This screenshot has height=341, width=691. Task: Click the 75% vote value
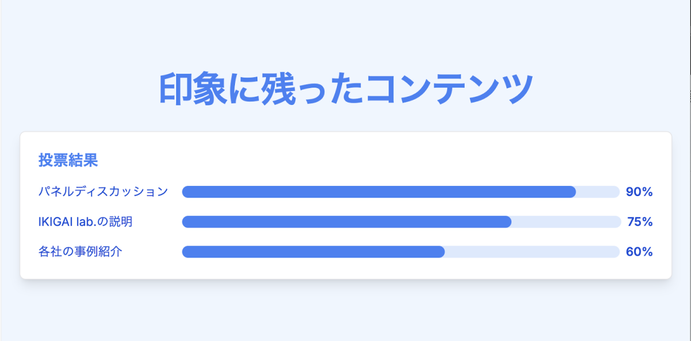point(639,222)
